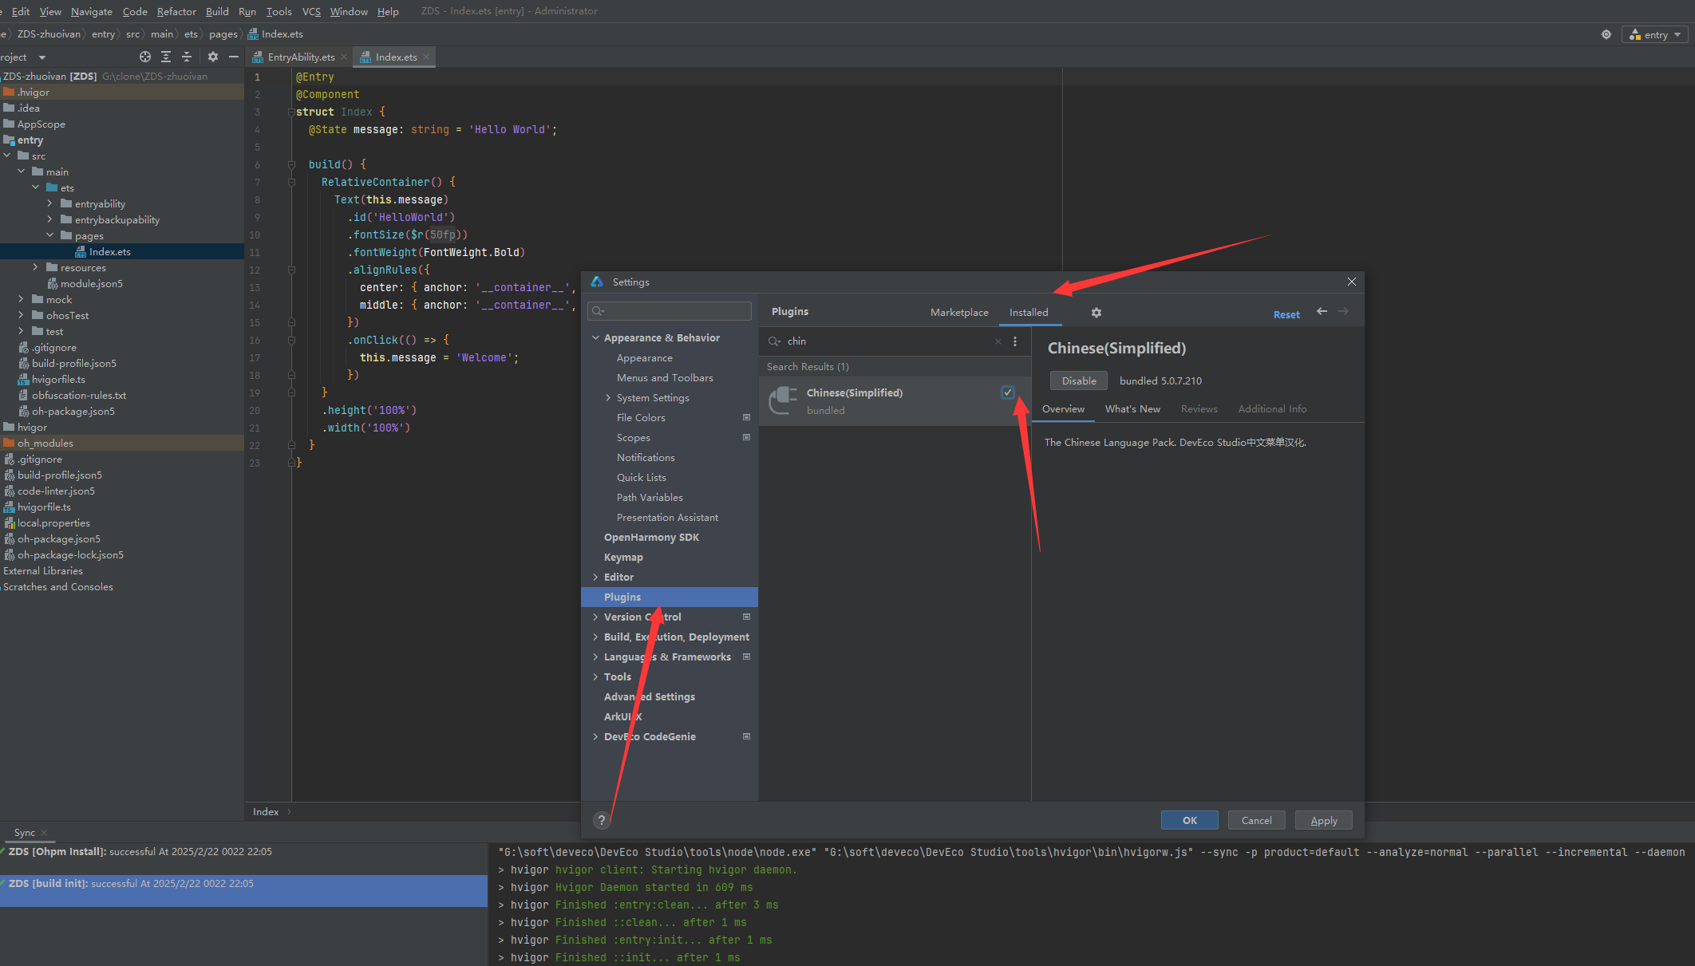Switch to the Marketplace tab
The width and height of the screenshot is (1695, 966).
[x=959, y=313]
